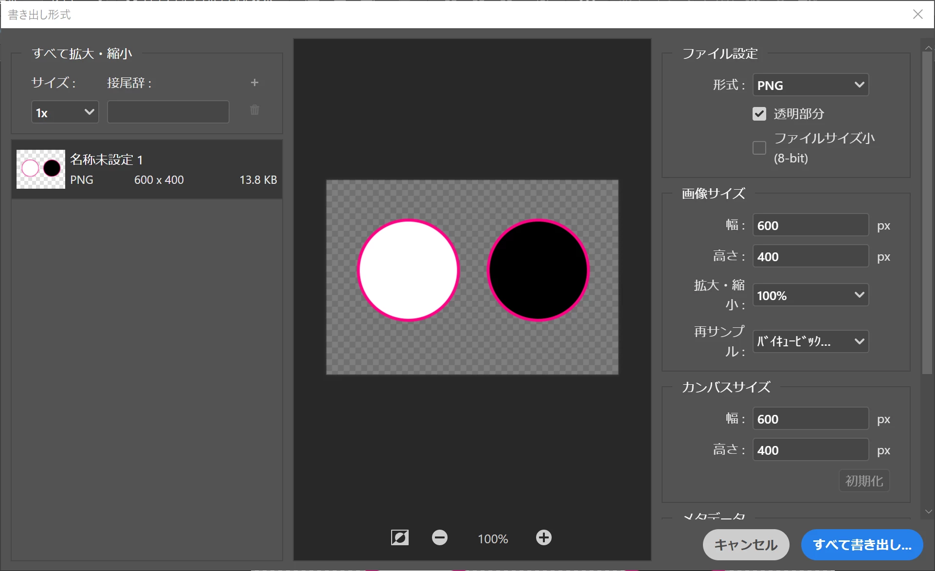Click scrollbar down arrow in settings panel
935x571 pixels.
(928, 512)
